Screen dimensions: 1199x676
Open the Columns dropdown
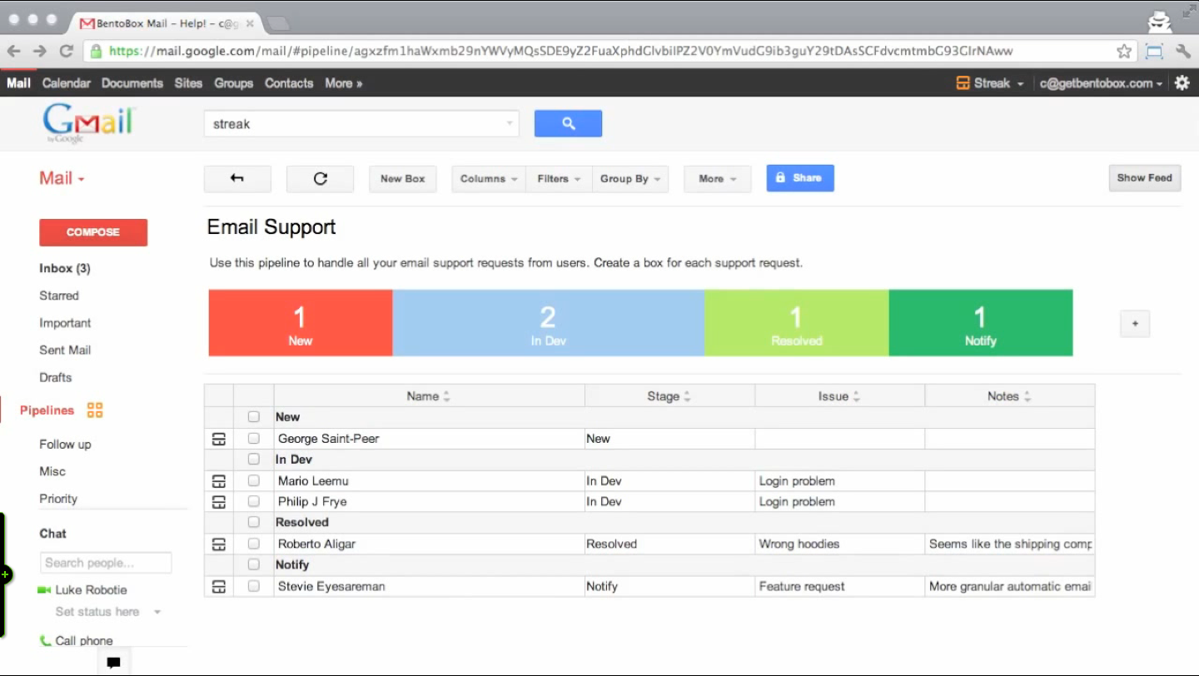[x=489, y=178]
